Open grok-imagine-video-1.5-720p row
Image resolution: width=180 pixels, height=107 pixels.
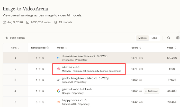[91, 80]
